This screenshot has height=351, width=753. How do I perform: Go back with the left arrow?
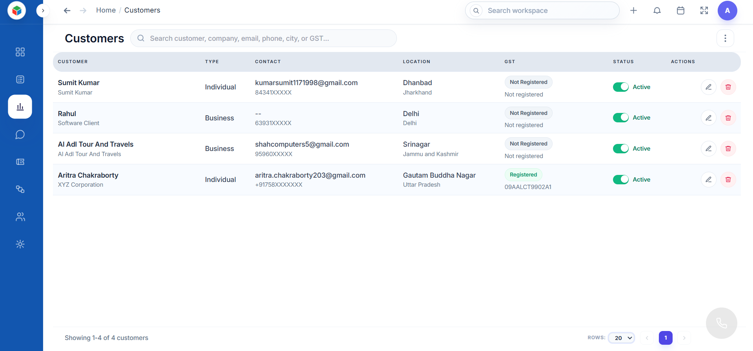pyautogui.click(x=67, y=11)
